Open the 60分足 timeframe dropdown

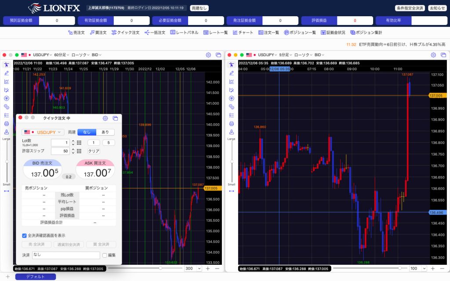(62, 55)
